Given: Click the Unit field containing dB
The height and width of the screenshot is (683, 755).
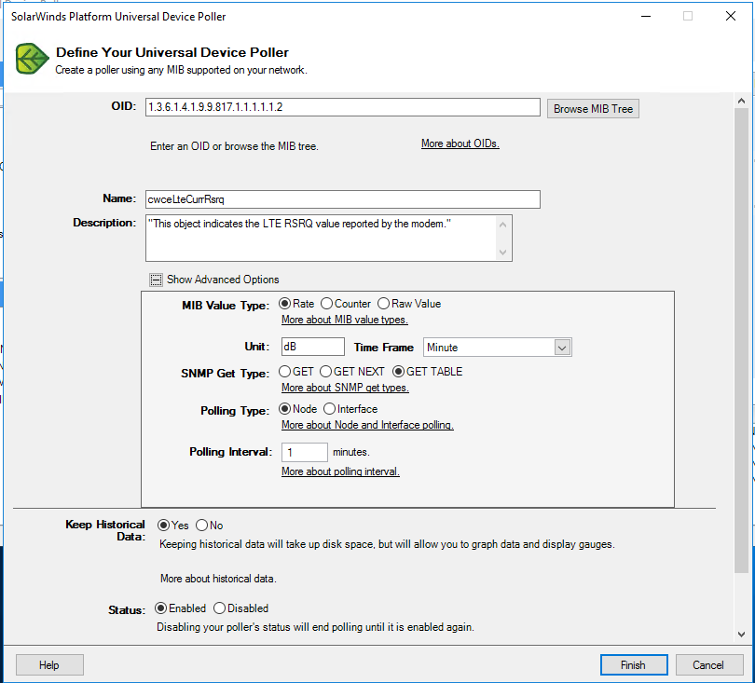Looking at the screenshot, I should (x=313, y=347).
